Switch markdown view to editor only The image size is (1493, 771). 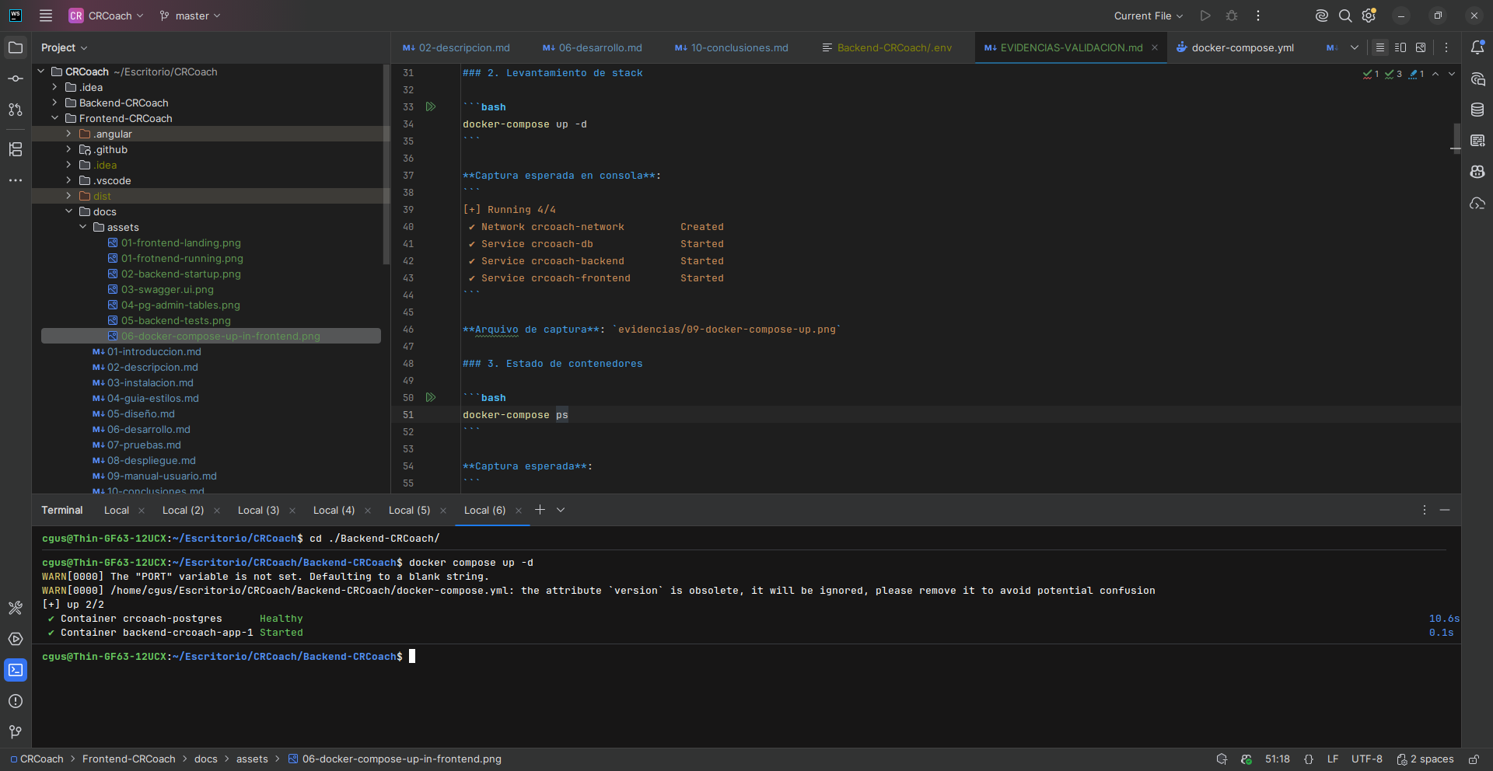(1380, 47)
